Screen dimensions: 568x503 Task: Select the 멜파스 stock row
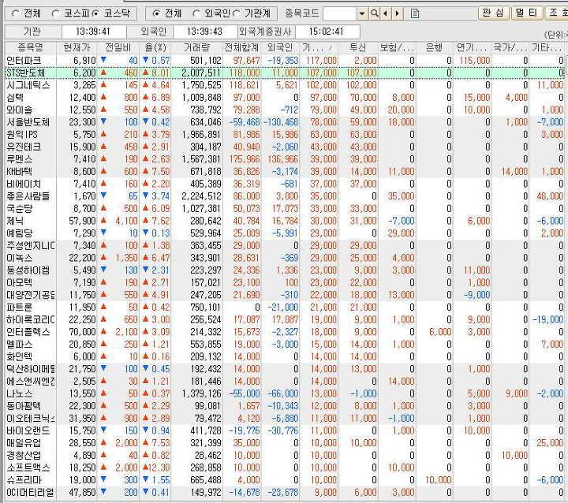[284, 344]
